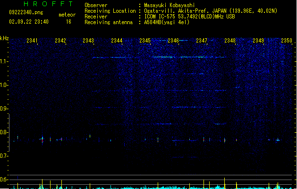The width and height of the screenshot is (297, 189).
Task: Click the kHz axis unit label
Action: [x=4, y=38]
